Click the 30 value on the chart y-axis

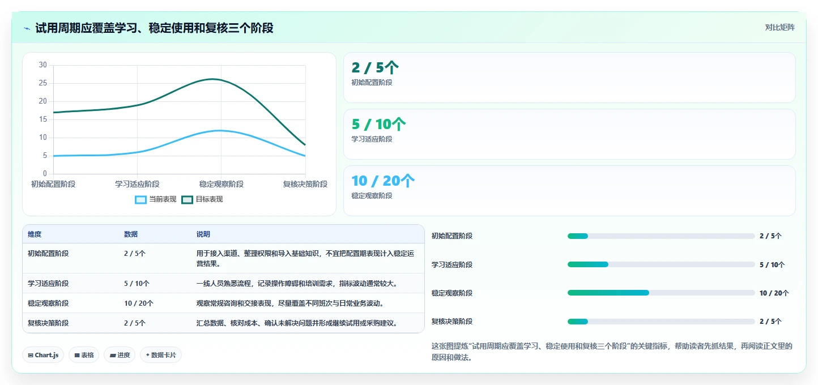point(43,65)
